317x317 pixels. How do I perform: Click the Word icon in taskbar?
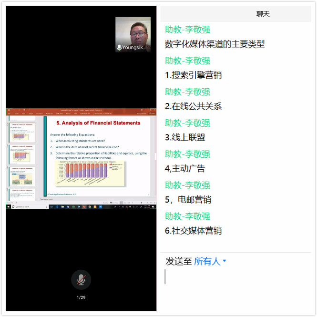pos(80,207)
